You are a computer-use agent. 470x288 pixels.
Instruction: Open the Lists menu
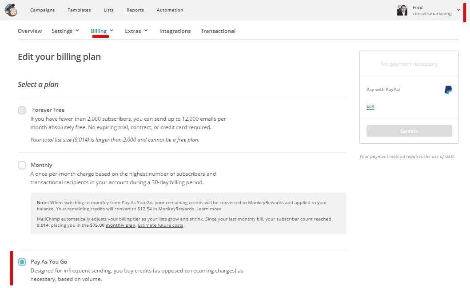coord(108,10)
